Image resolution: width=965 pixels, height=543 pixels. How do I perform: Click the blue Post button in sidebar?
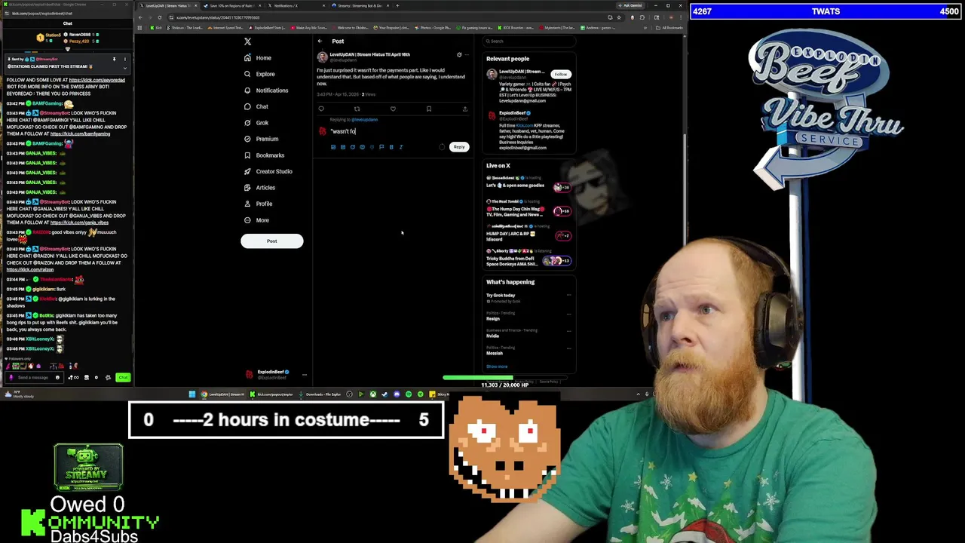tap(271, 241)
